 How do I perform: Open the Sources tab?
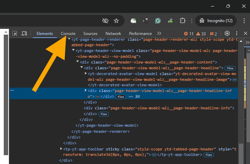[x=90, y=34]
